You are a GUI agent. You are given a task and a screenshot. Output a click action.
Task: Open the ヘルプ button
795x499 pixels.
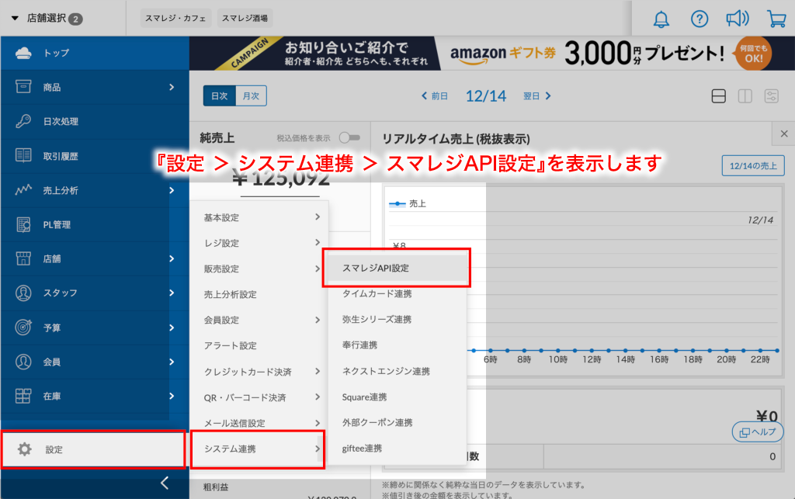pos(758,432)
